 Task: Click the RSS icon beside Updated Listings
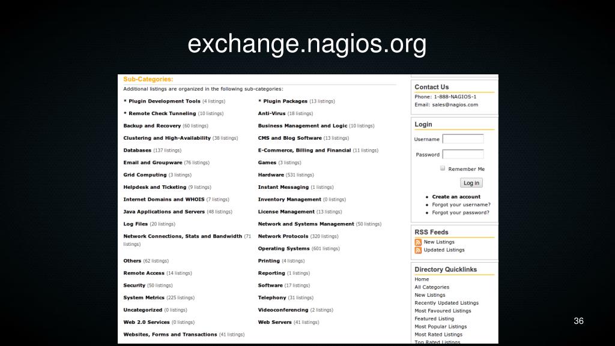point(418,250)
